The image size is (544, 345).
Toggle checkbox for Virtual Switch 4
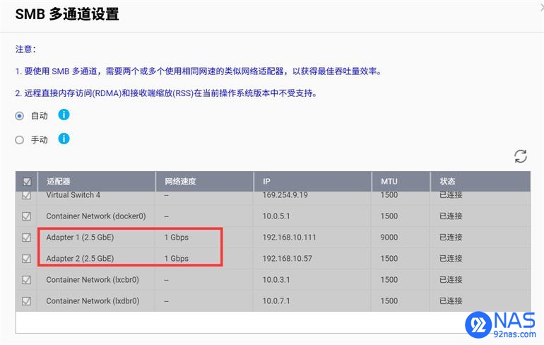tap(26, 195)
